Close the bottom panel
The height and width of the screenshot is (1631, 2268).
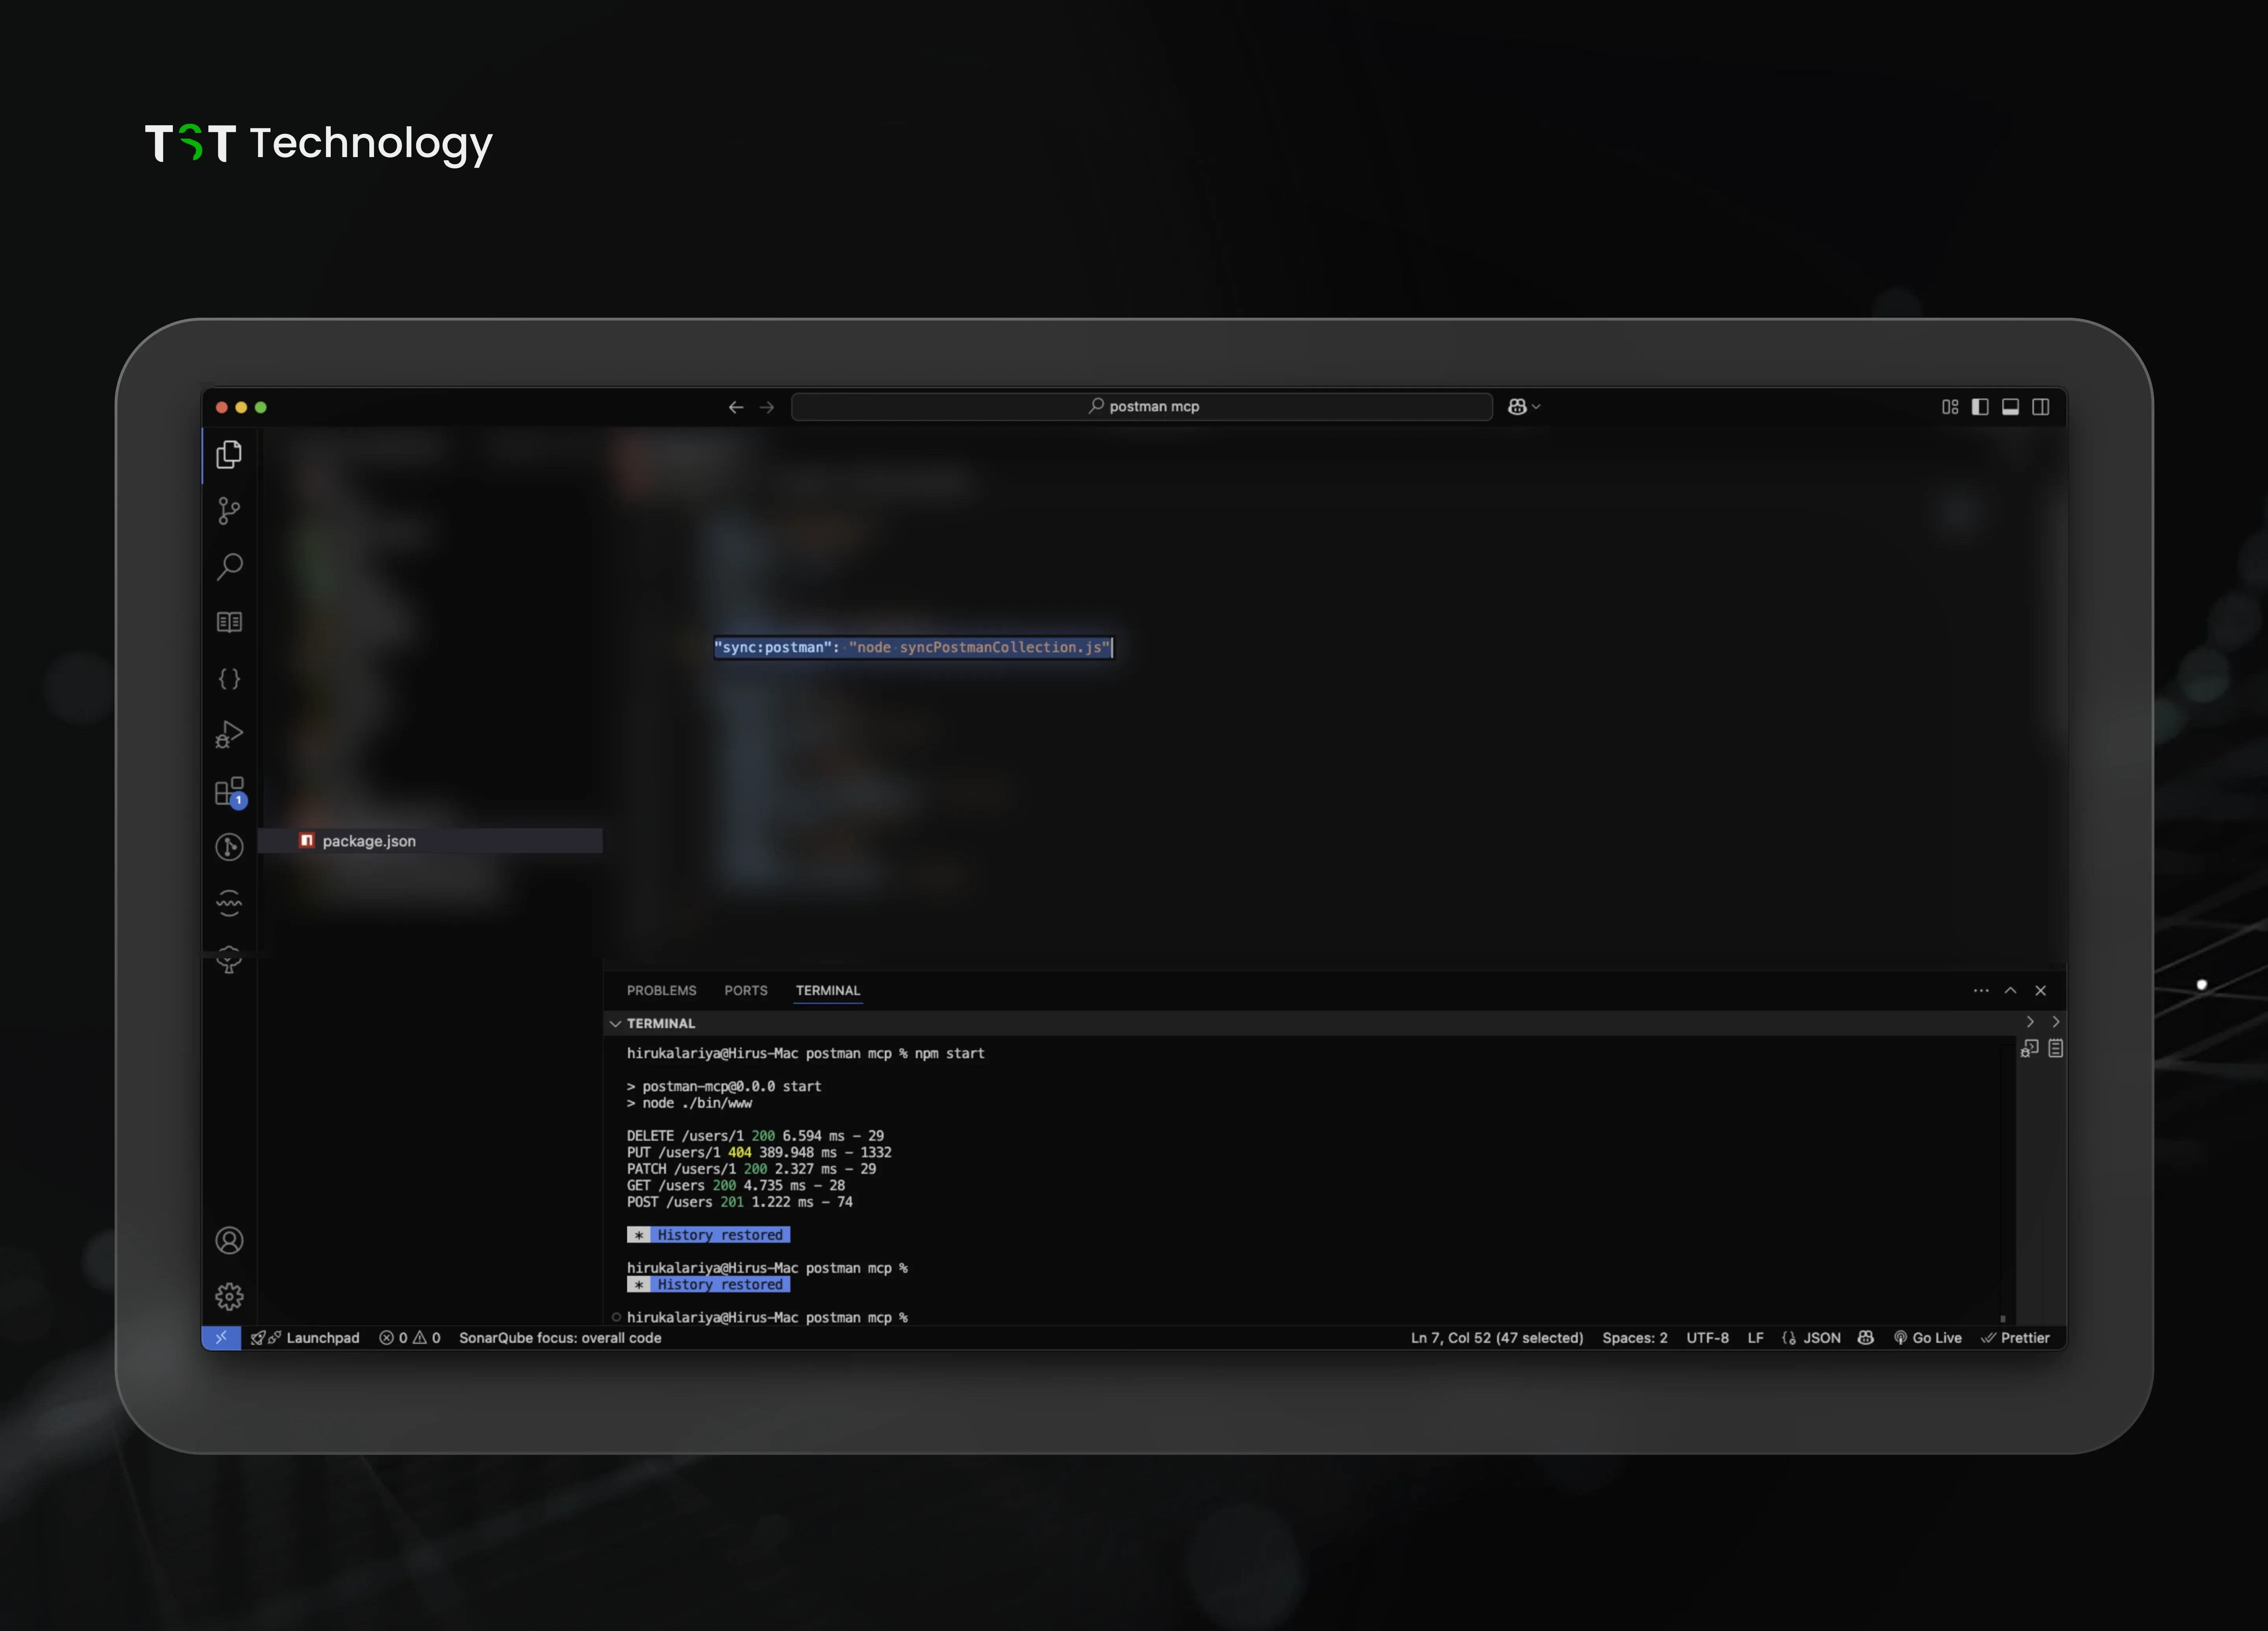(2041, 991)
